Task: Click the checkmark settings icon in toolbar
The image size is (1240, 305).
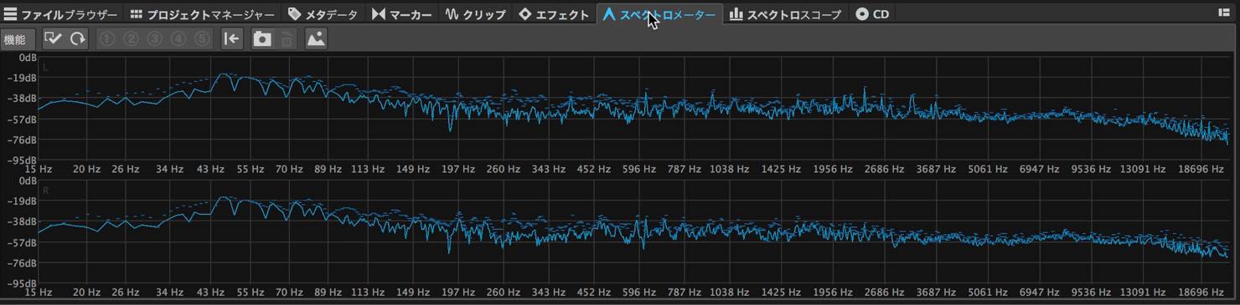Action: pos(54,39)
